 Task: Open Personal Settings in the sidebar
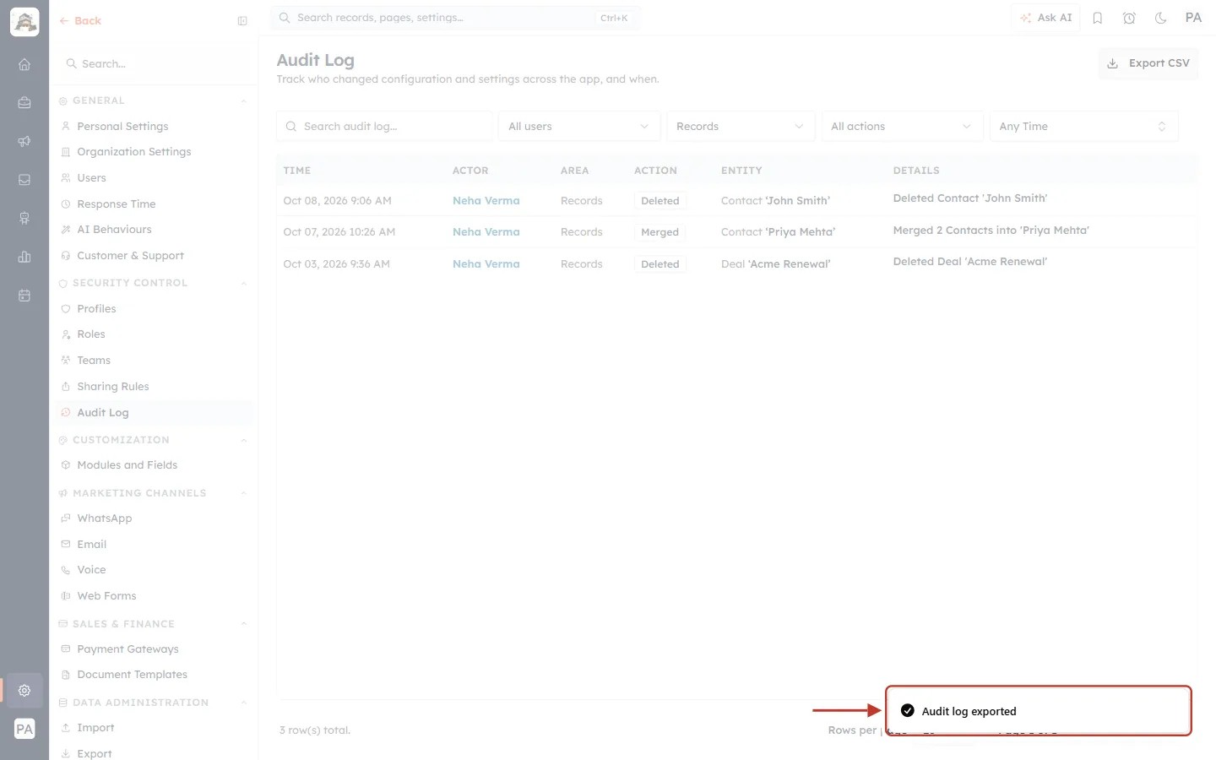[122, 127]
